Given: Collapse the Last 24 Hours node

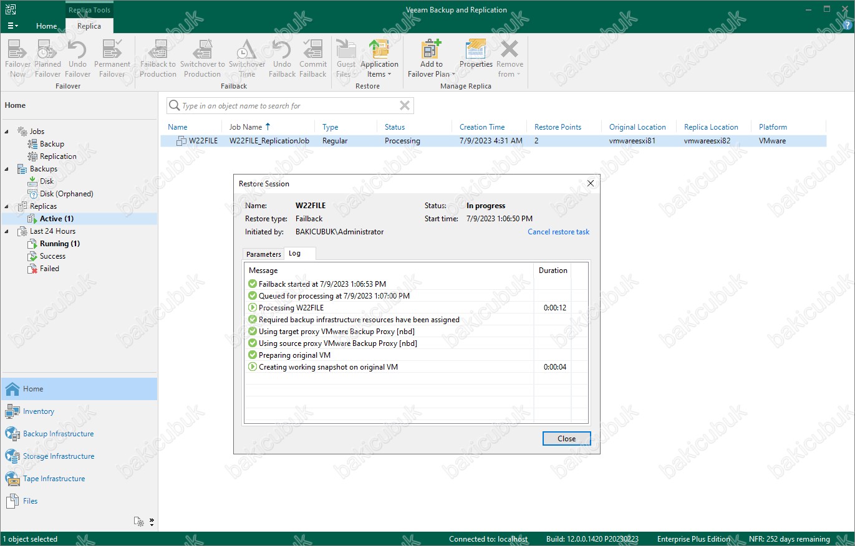Looking at the screenshot, I should tap(7, 231).
